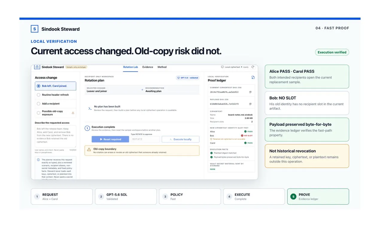Open the Evidence tab
Viewport: 380px width, 227px height.
click(148, 67)
